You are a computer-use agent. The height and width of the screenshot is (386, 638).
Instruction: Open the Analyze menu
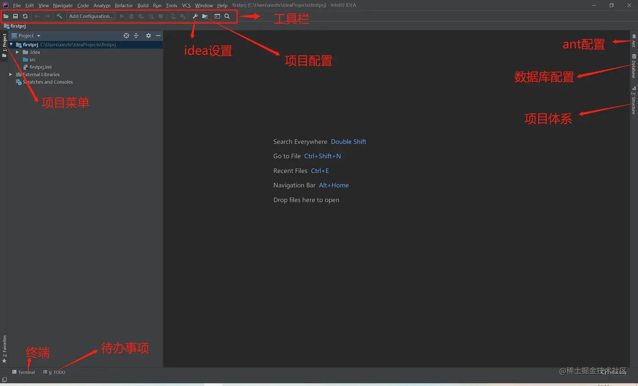[102, 5]
